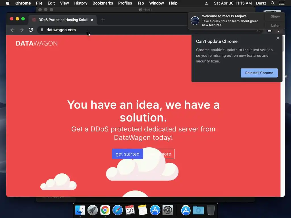The width and height of the screenshot is (291, 218).
Task: Open Calendar showing 30 in Dock
Action: [130, 210]
